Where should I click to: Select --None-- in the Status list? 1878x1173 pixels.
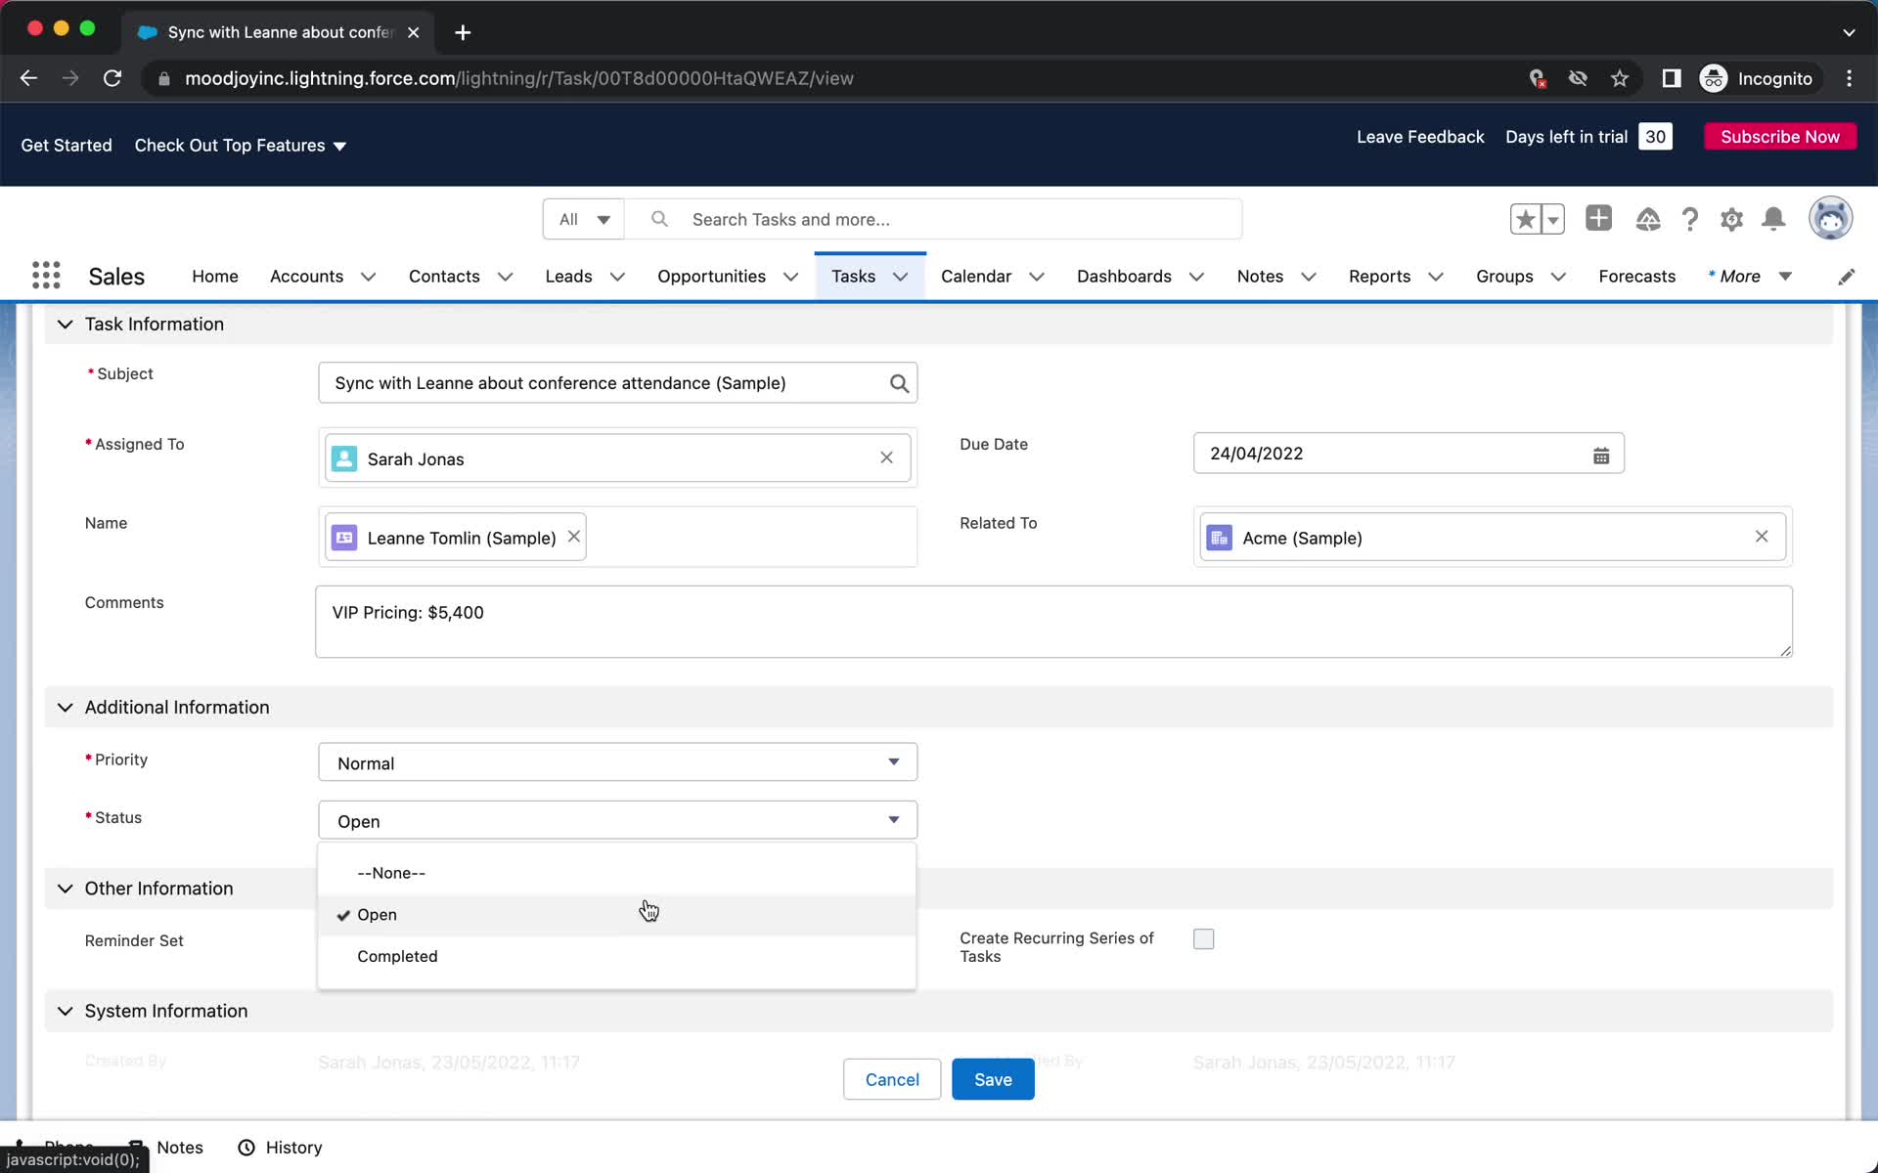coord(617,873)
